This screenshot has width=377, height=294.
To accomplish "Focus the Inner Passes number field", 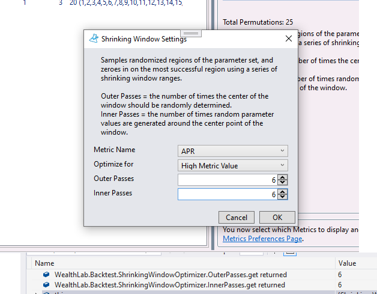I will tap(227, 194).
